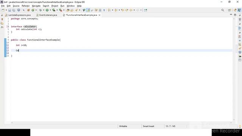Screen dimensions: 242x136
Task: Click the Debug bug icon
Action: [x=40, y=10]
